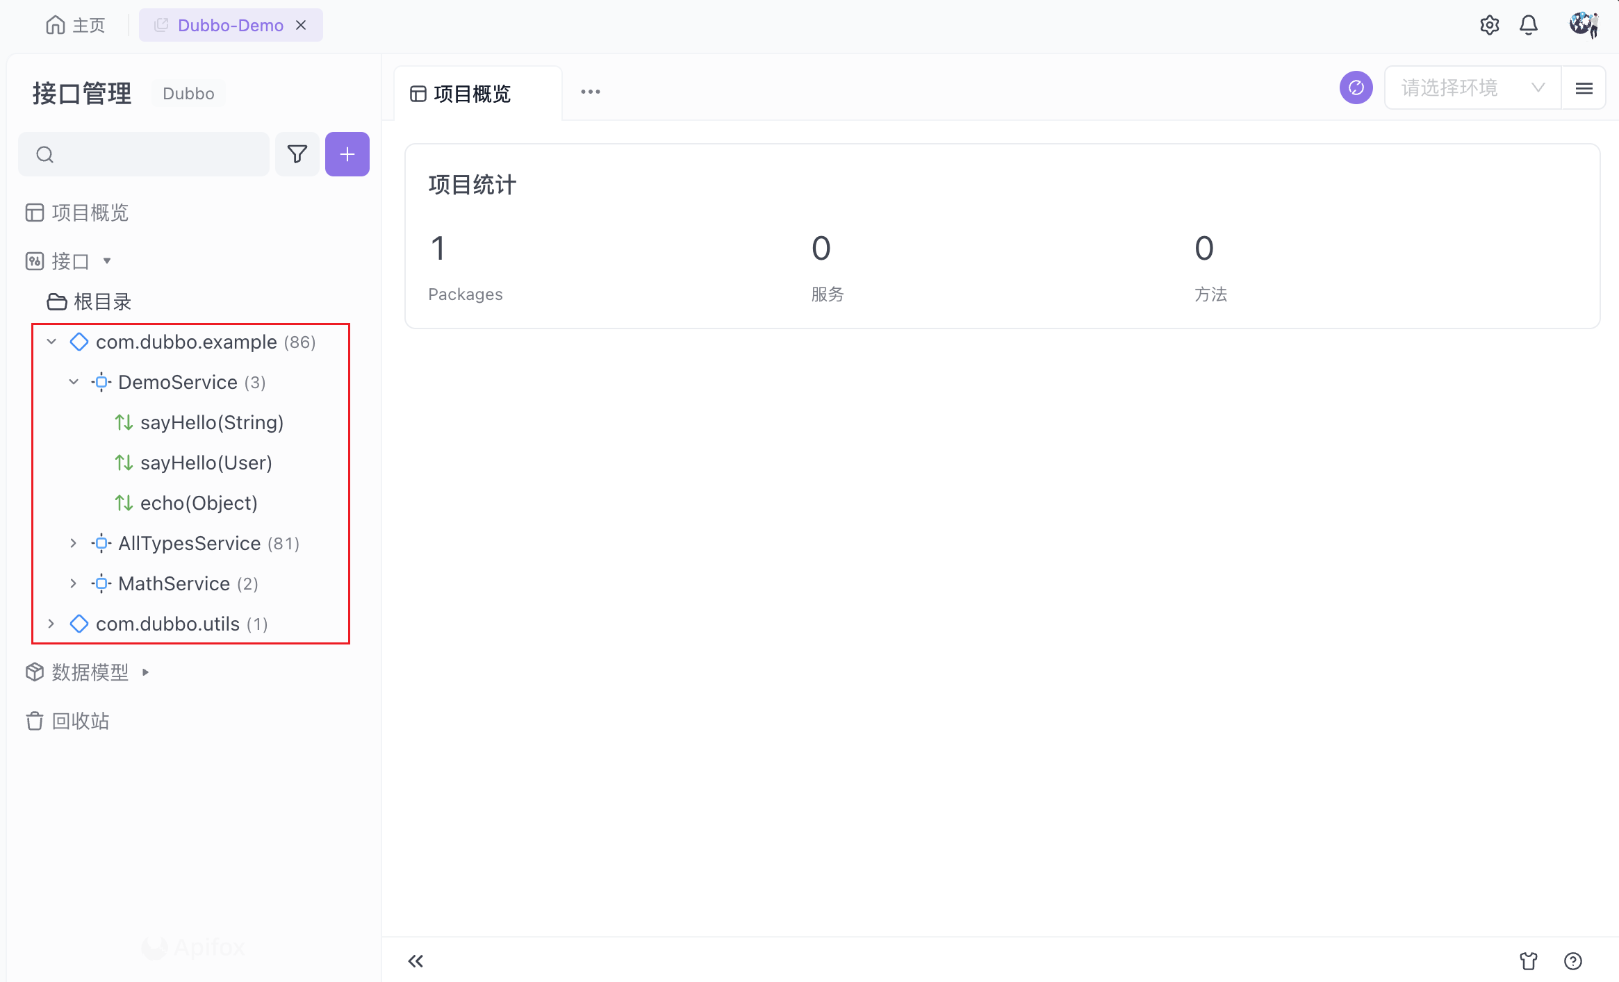Click the hamburger menu icon
Screen dimensions: 1619x982
(1584, 88)
